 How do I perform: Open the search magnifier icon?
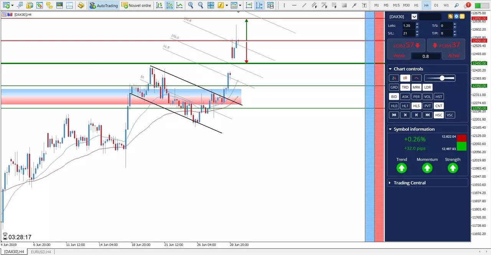(456, 5)
